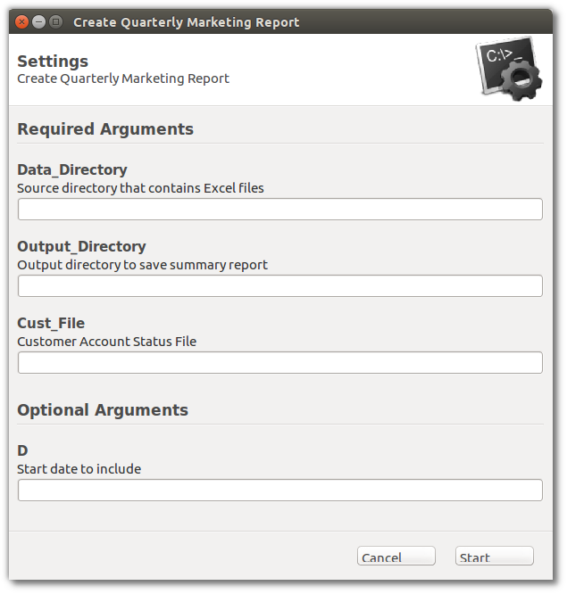Click the 'Customer Account Status File' description

[x=107, y=342]
